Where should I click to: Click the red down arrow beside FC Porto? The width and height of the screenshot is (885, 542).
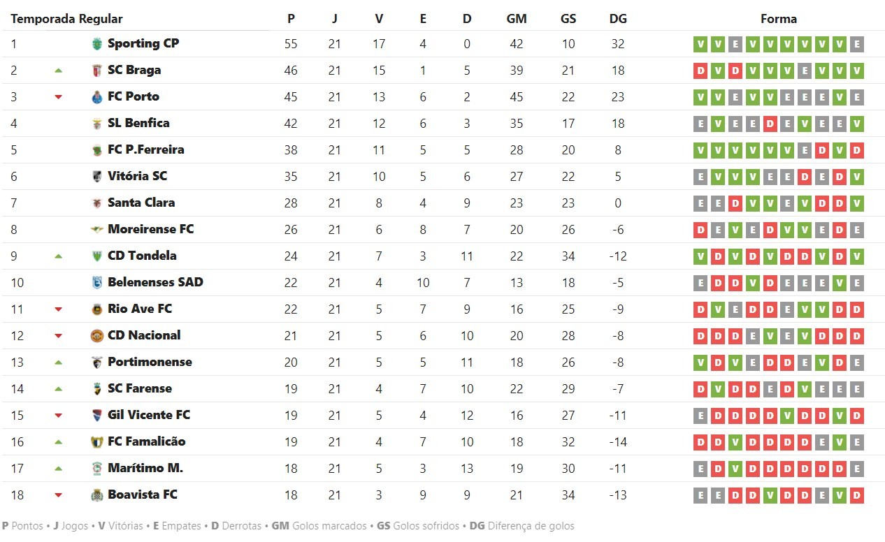[x=58, y=97]
